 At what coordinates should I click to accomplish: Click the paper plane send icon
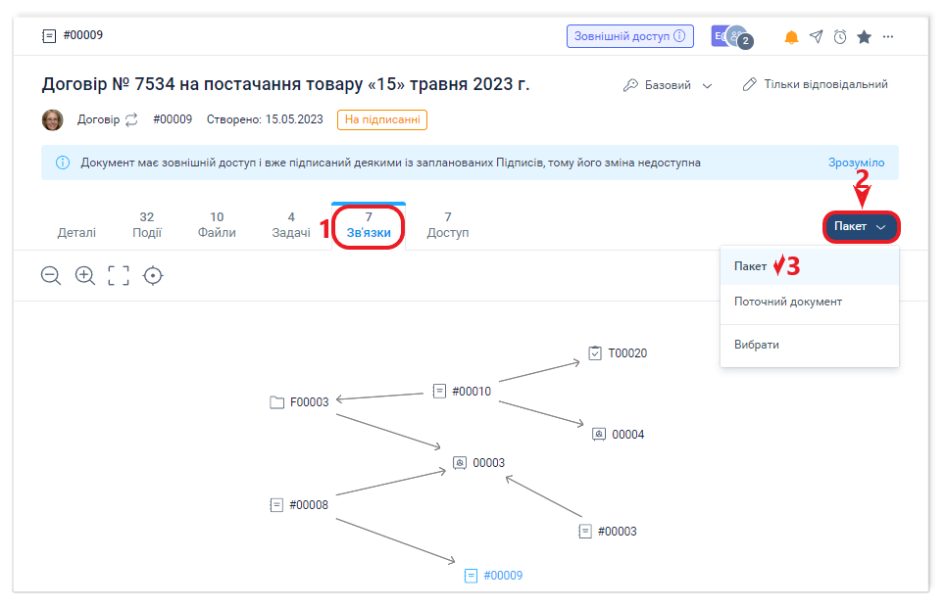pos(816,37)
